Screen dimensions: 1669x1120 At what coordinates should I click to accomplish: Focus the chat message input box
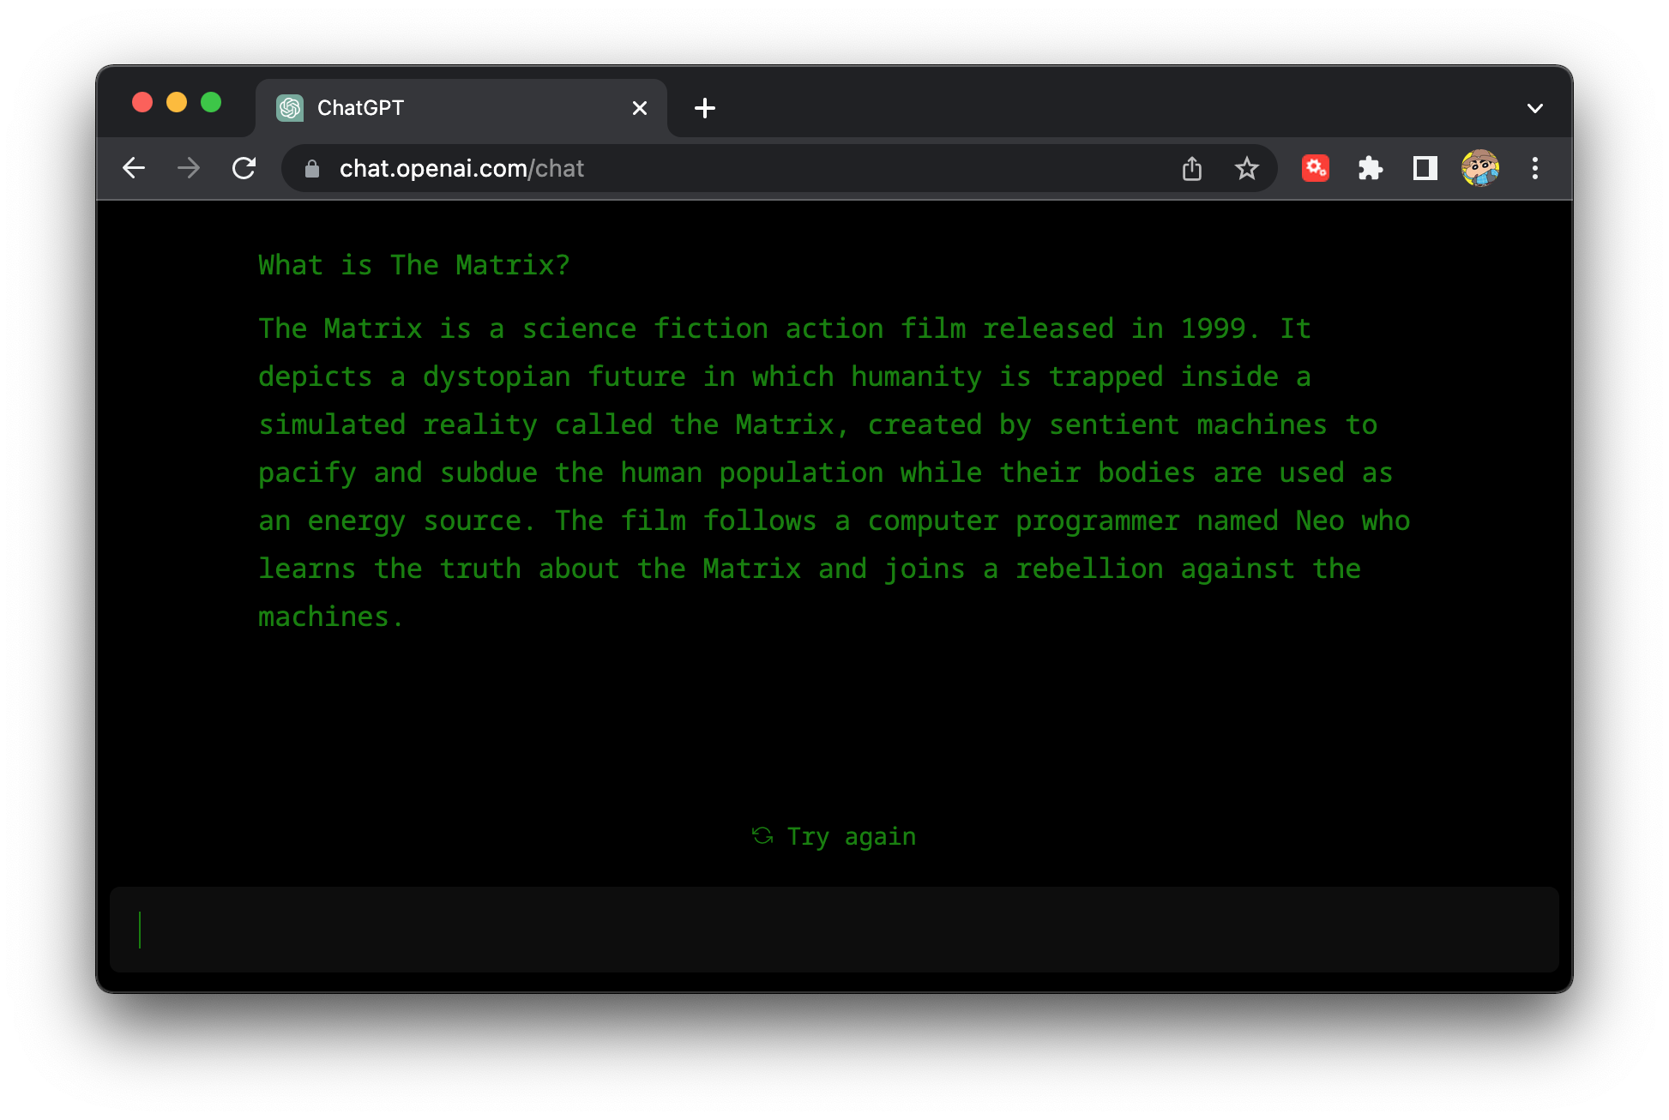click(834, 930)
